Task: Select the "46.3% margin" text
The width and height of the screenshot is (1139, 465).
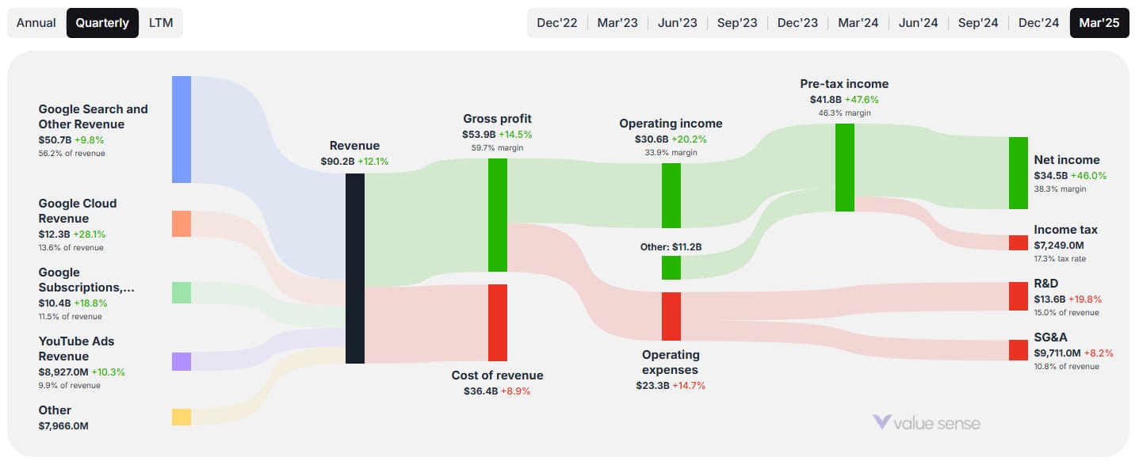Action: click(845, 113)
